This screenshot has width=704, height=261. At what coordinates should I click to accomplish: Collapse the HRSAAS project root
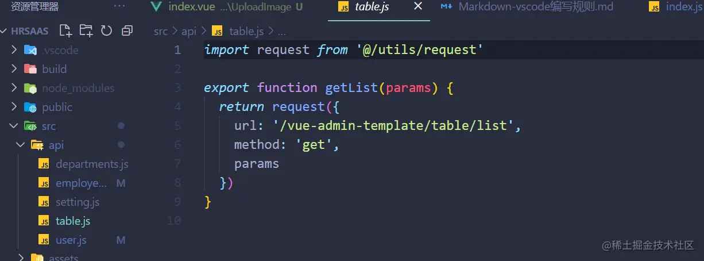pos(5,31)
